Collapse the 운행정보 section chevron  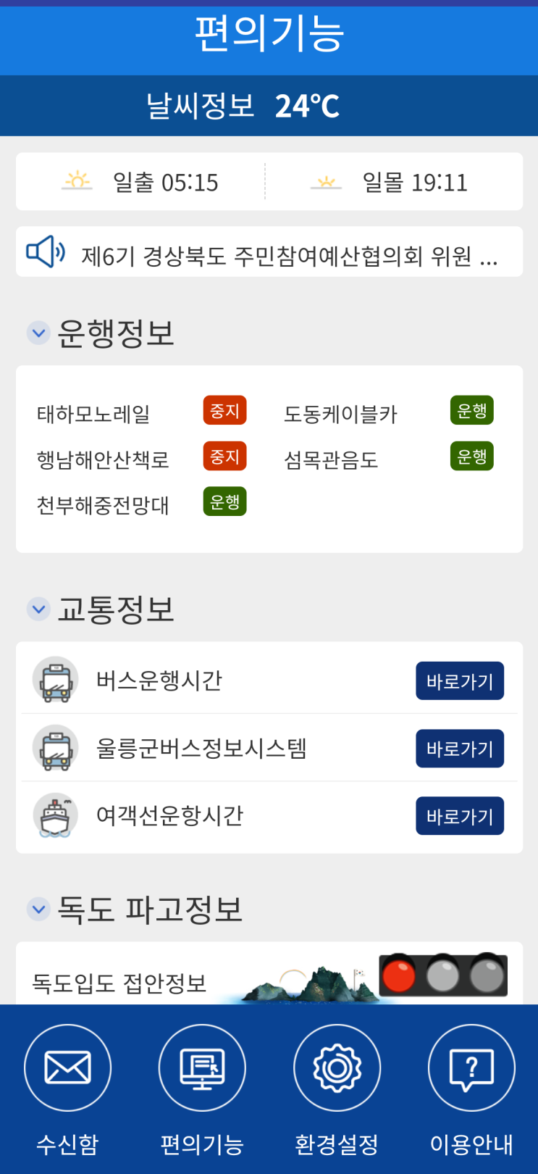click(38, 333)
